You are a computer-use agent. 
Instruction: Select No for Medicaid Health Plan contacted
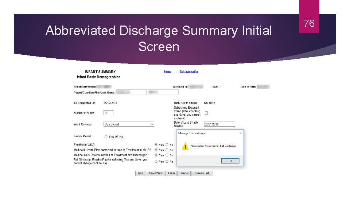[x=167, y=150]
